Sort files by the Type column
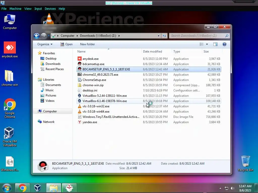 pos(187,51)
